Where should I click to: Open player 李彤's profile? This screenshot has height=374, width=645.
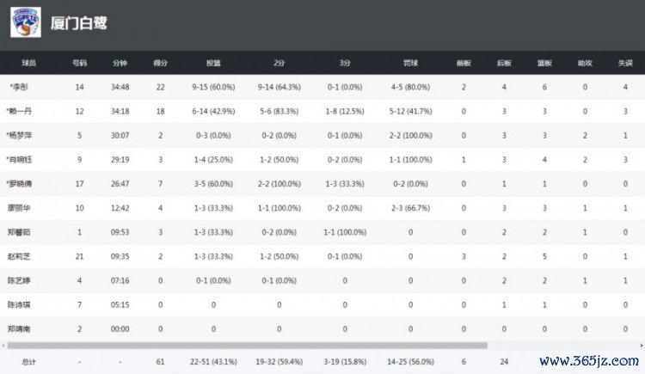19,87
